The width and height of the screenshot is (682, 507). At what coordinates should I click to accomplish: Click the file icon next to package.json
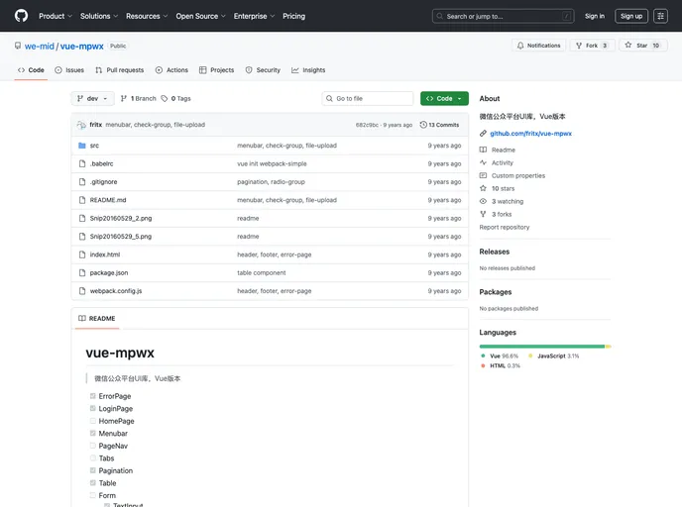pos(81,273)
